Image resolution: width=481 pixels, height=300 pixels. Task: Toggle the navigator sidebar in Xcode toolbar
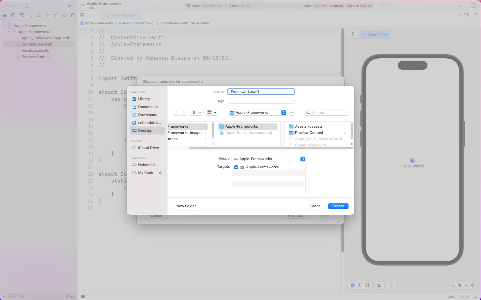point(28,6)
